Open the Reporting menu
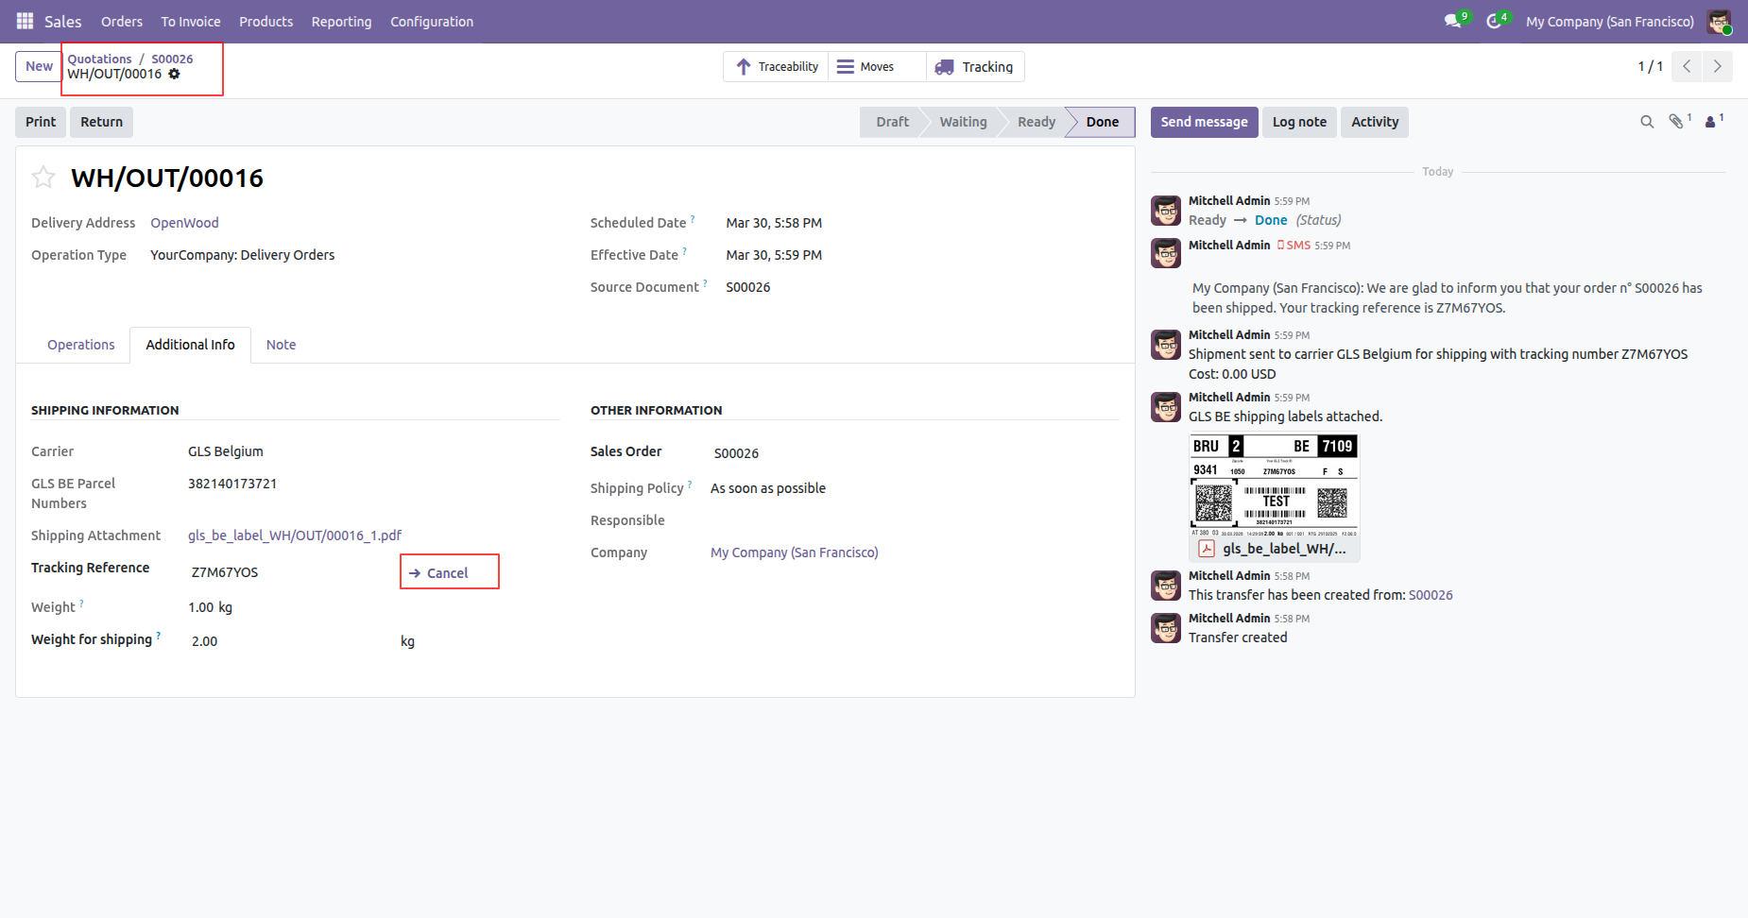The image size is (1748, 918). [341, 21]
